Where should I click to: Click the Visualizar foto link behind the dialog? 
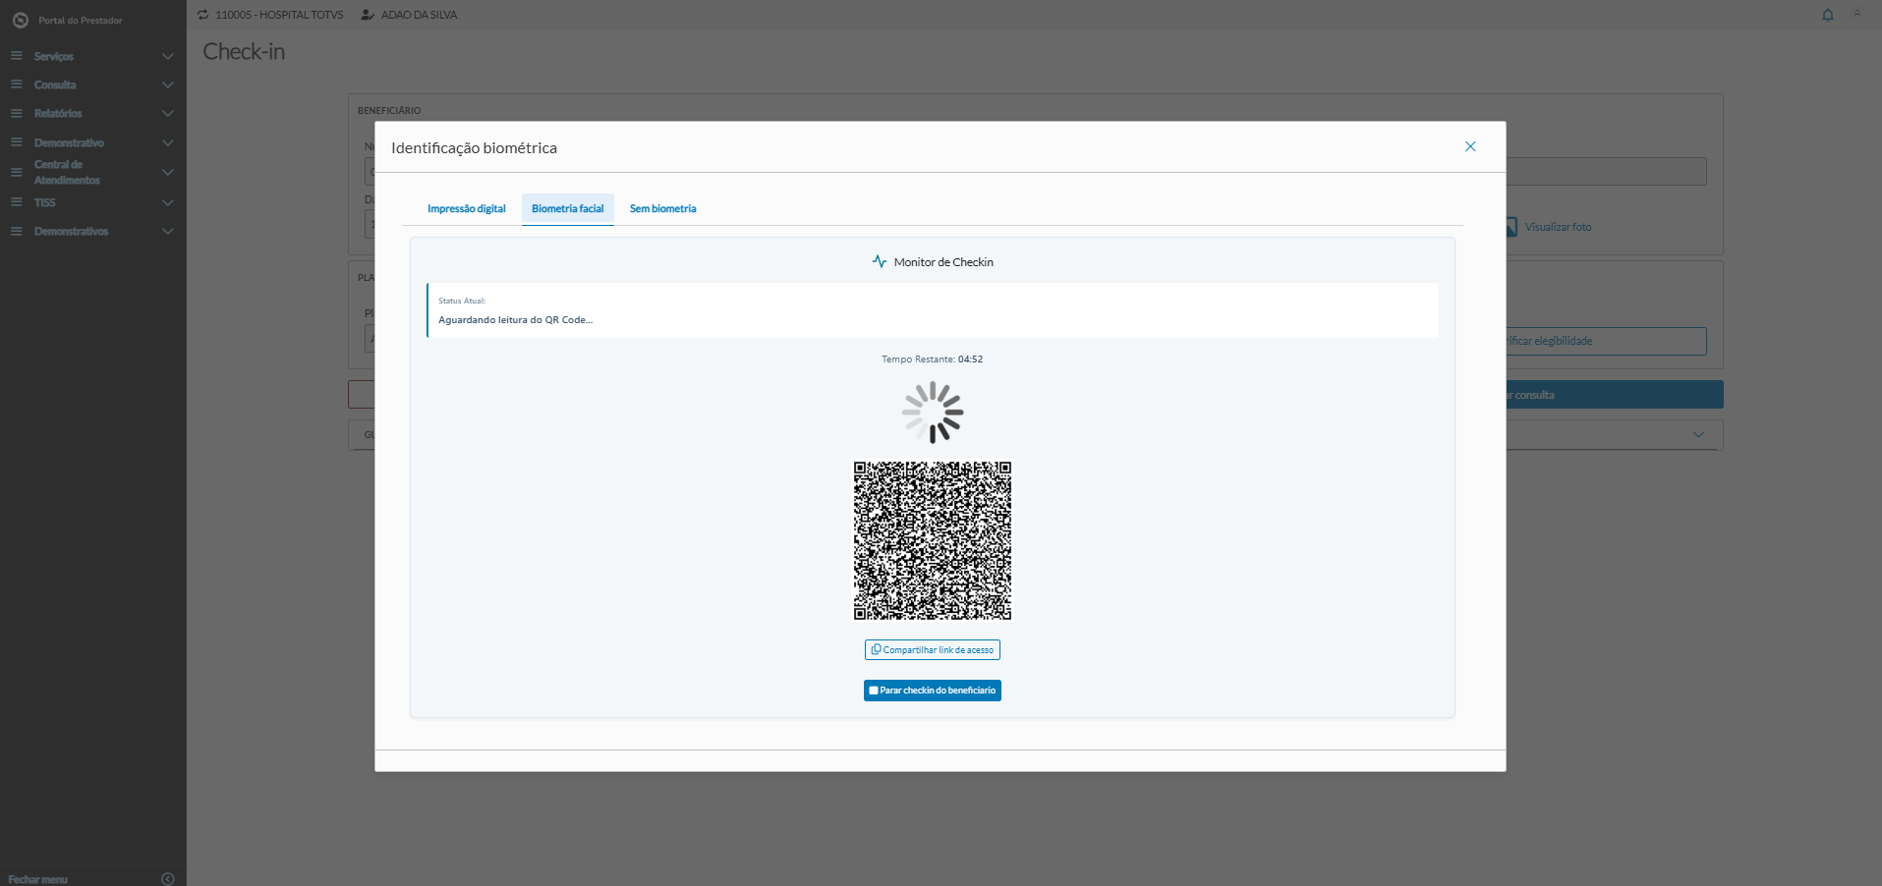pyautogui.click(x=1558, y=227)
